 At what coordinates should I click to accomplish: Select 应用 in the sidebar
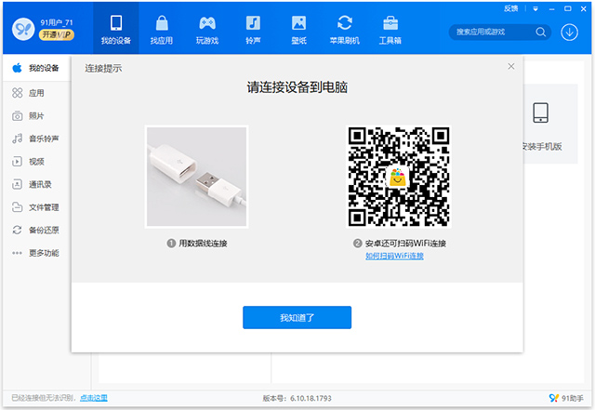click(37, 93)
